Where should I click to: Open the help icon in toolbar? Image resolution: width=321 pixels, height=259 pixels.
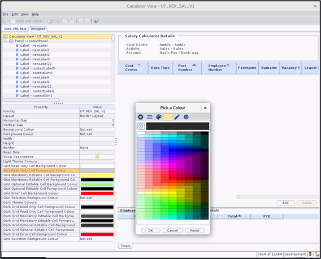coord(96,21)
